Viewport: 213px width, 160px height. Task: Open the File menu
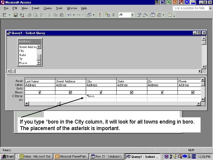click(x=6, y=8)
